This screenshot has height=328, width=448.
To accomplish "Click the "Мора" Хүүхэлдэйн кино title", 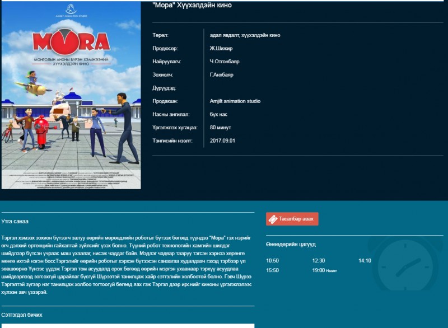I will [192, 5].
